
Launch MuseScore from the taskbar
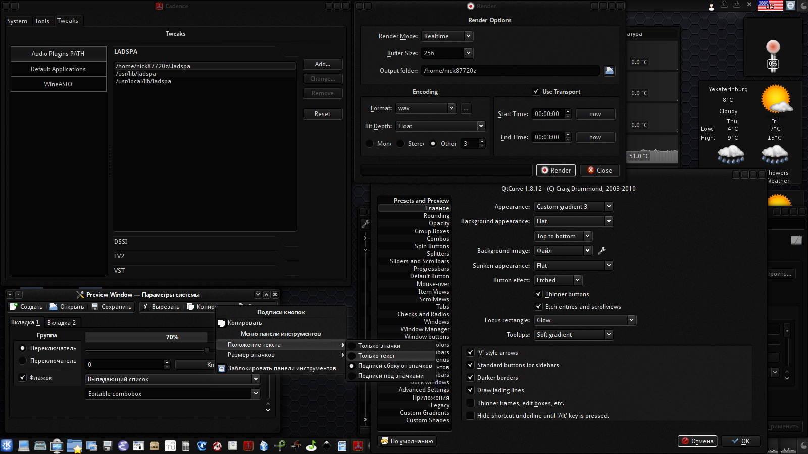(x=170, y=446)
